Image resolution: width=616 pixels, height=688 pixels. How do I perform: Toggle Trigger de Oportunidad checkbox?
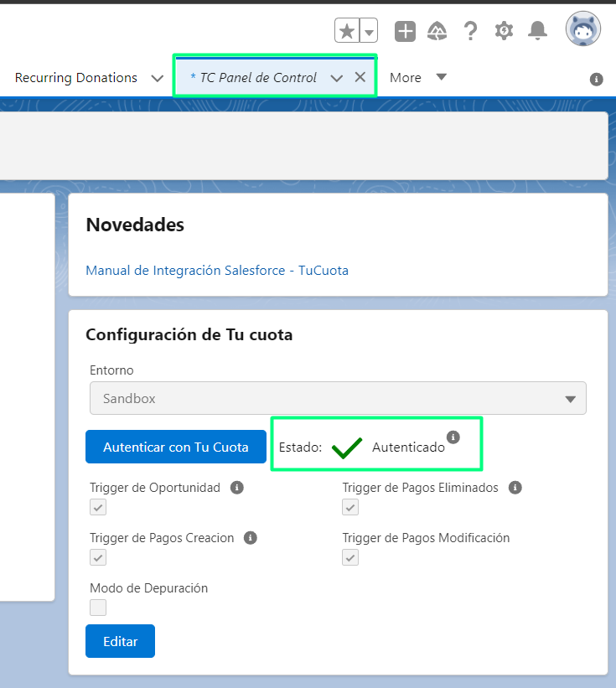click(x=98, y=507)
